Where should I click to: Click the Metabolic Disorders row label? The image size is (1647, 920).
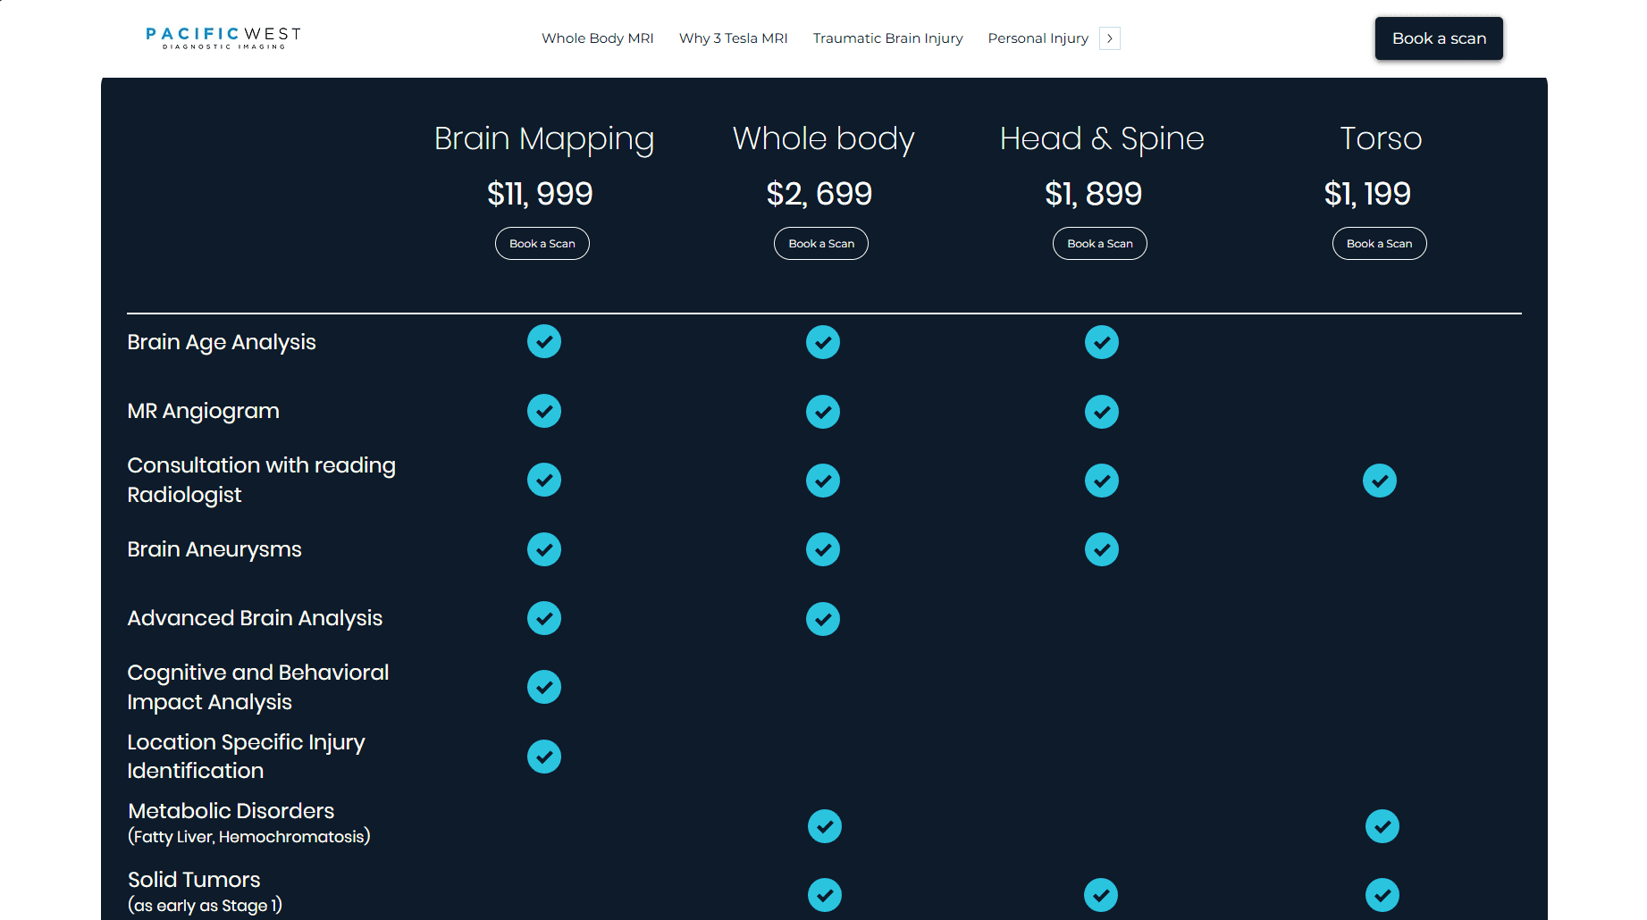248,823
